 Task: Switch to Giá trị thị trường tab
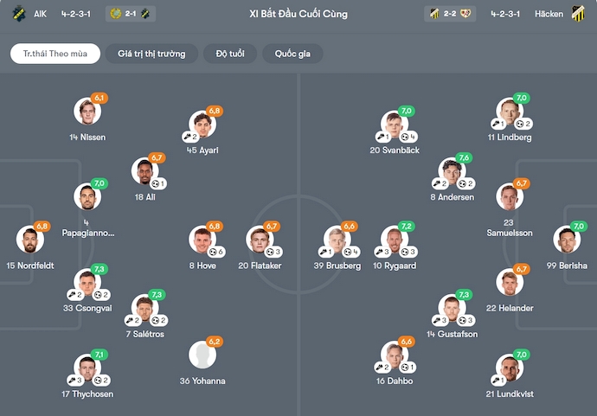[151, 54]
